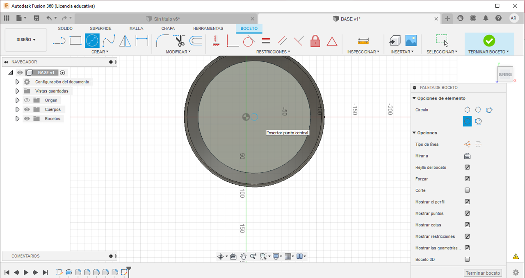Image resolution: width=525 pixels, height=278 pixels.
Task: Enable the Boceto 3D checkbox
Action: [x=467, y=259]
